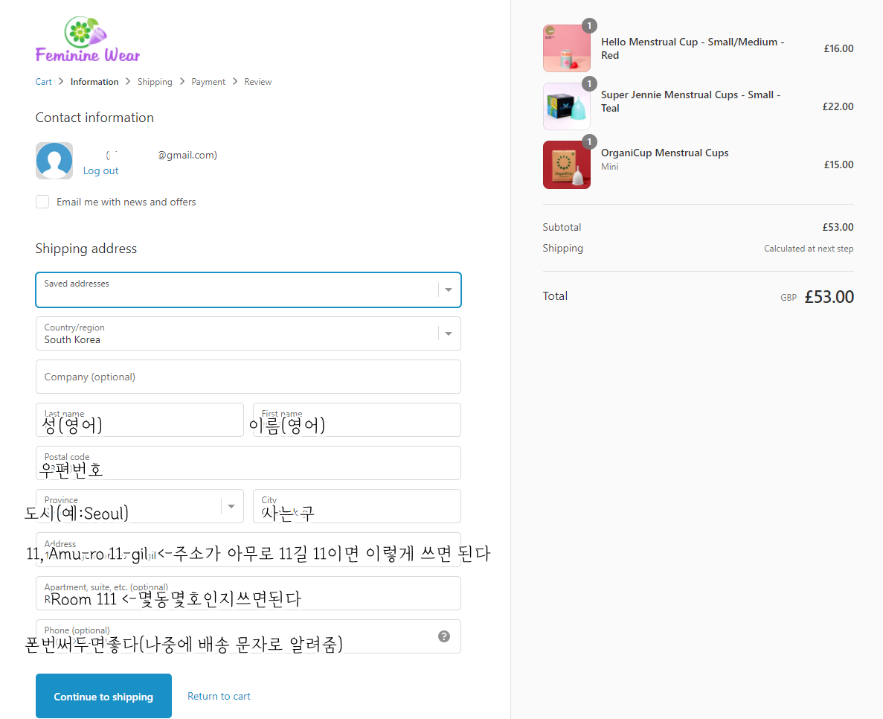
Task: Open the Super Jennie Menstrual Cups thumbnail
Action: pos(567,106)
